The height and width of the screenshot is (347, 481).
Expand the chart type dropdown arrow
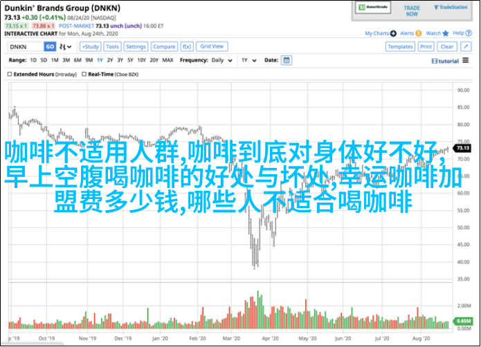pyautogui.click(x=69, y=47)
